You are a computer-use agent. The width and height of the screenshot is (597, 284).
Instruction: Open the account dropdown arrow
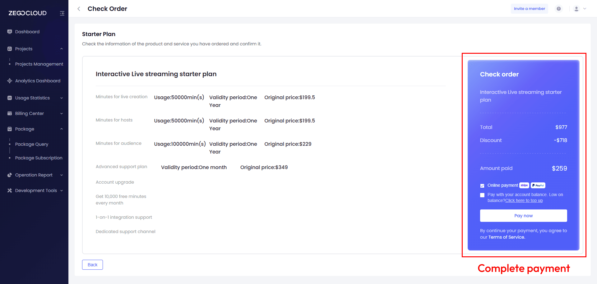point(585,9)
